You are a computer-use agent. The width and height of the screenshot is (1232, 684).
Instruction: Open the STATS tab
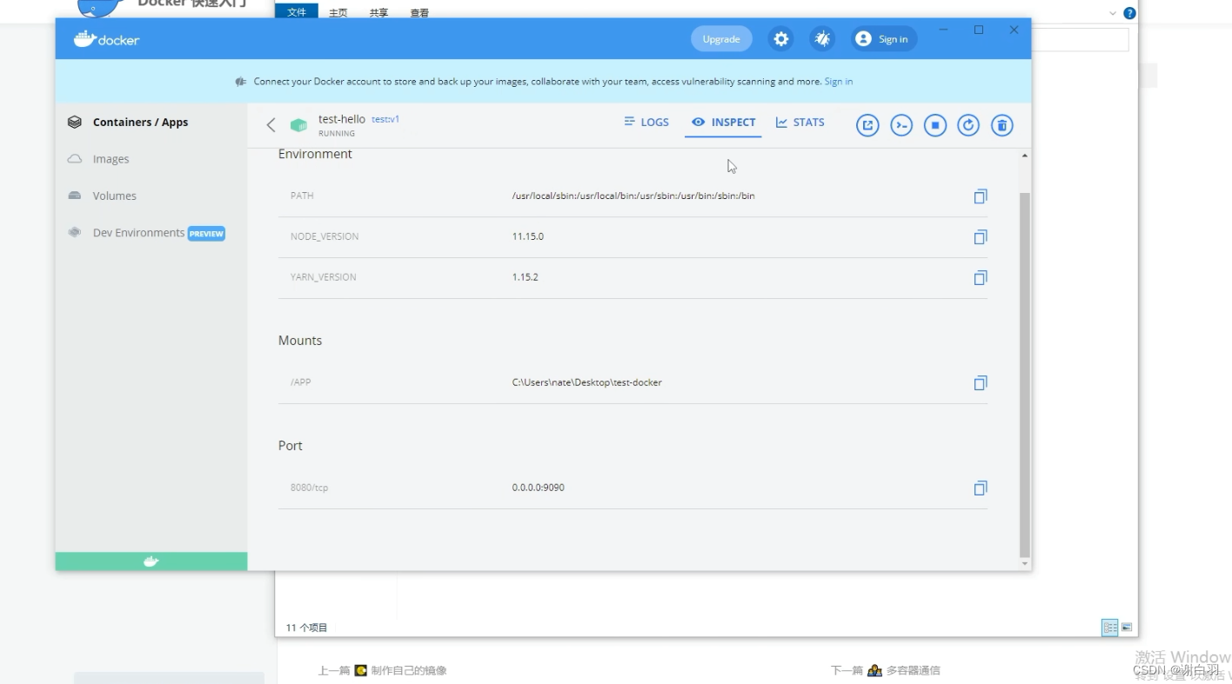(800, 123)
